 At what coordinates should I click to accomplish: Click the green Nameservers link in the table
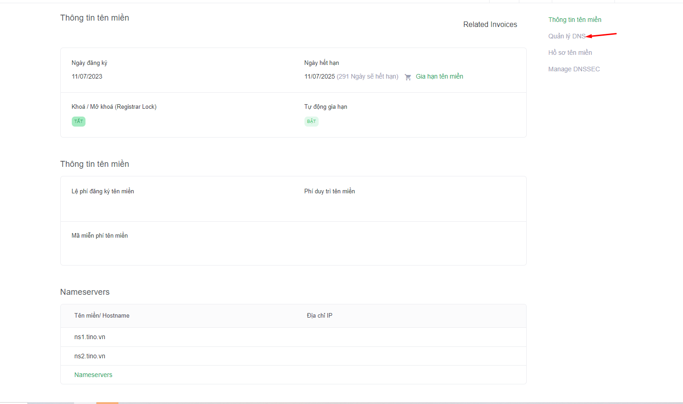[93, 375]
